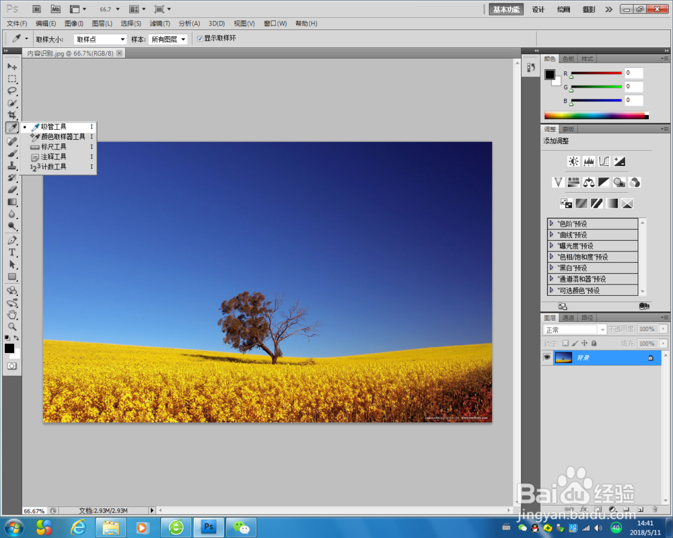Select the Clone Stamp tool
Screen dimensions: 673x538
coord(12,165)
